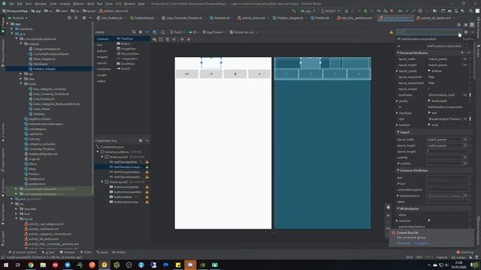Toggle pan hand tool in designer
Image resolution: width=481 pixels, height=270 pixels.
(388, 207)
